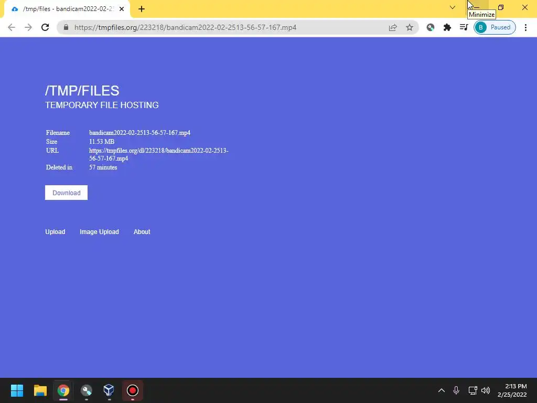Screen dimensions: 537x403
Task: Open network status tray icon
Action: coord(472,390)
